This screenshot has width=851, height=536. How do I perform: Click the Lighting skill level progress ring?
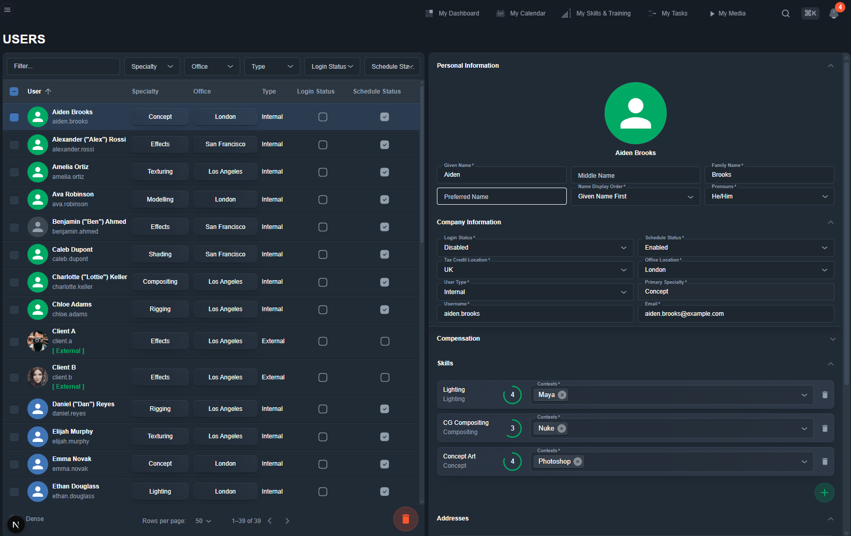coord(512,394)
